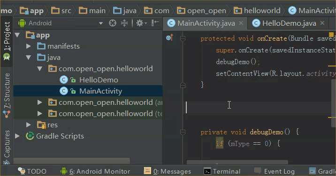Collapse the java folder arrow

[28, 57]
